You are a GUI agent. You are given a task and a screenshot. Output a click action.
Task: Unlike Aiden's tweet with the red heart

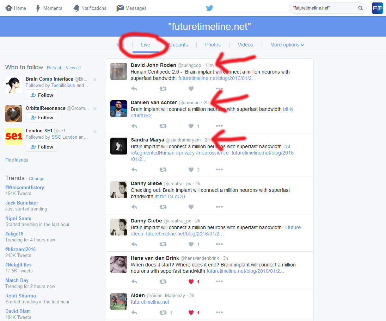[191, 313]
